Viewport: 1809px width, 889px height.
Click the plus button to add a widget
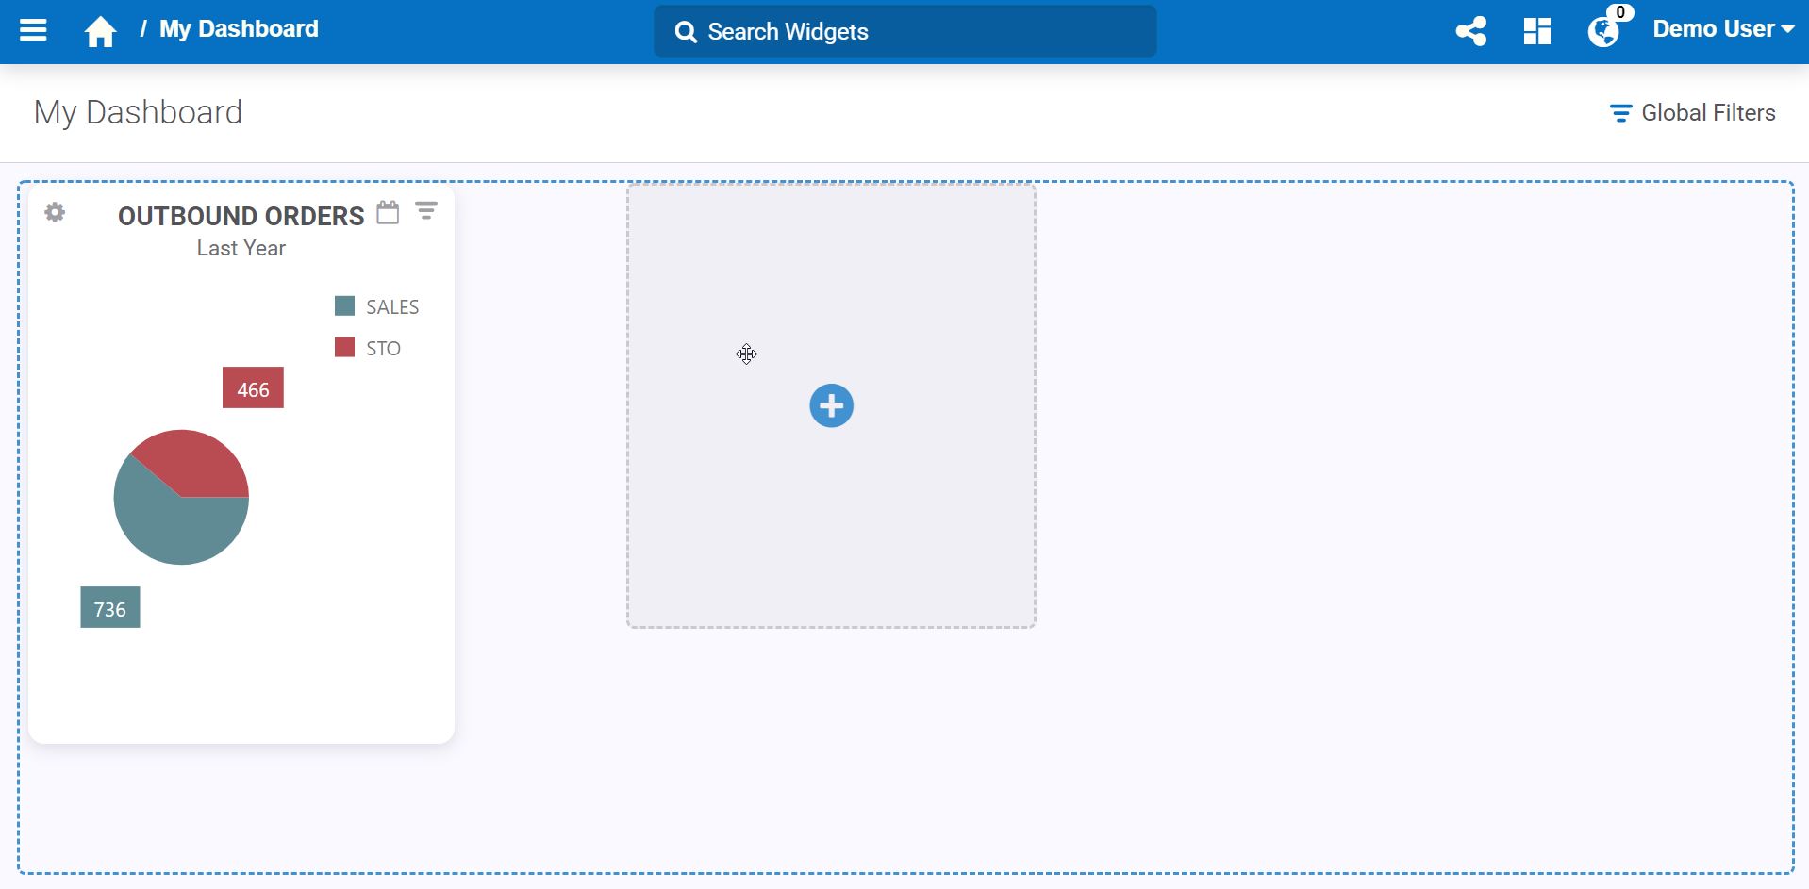(831, 405)
